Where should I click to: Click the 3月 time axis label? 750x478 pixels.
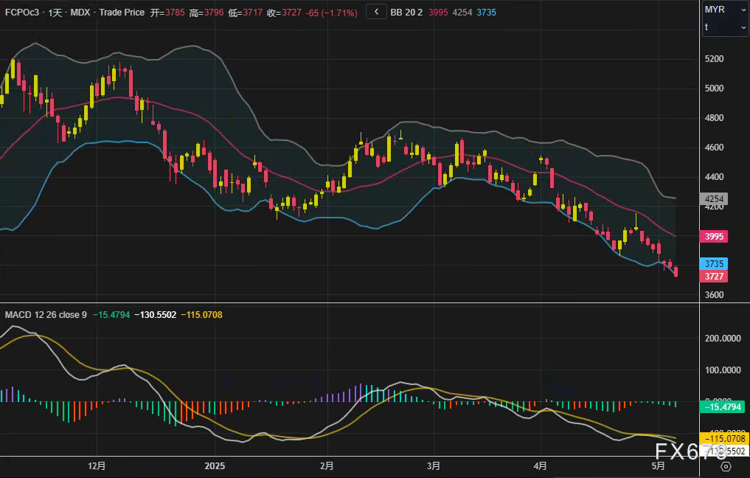click(x=434, y=466)
